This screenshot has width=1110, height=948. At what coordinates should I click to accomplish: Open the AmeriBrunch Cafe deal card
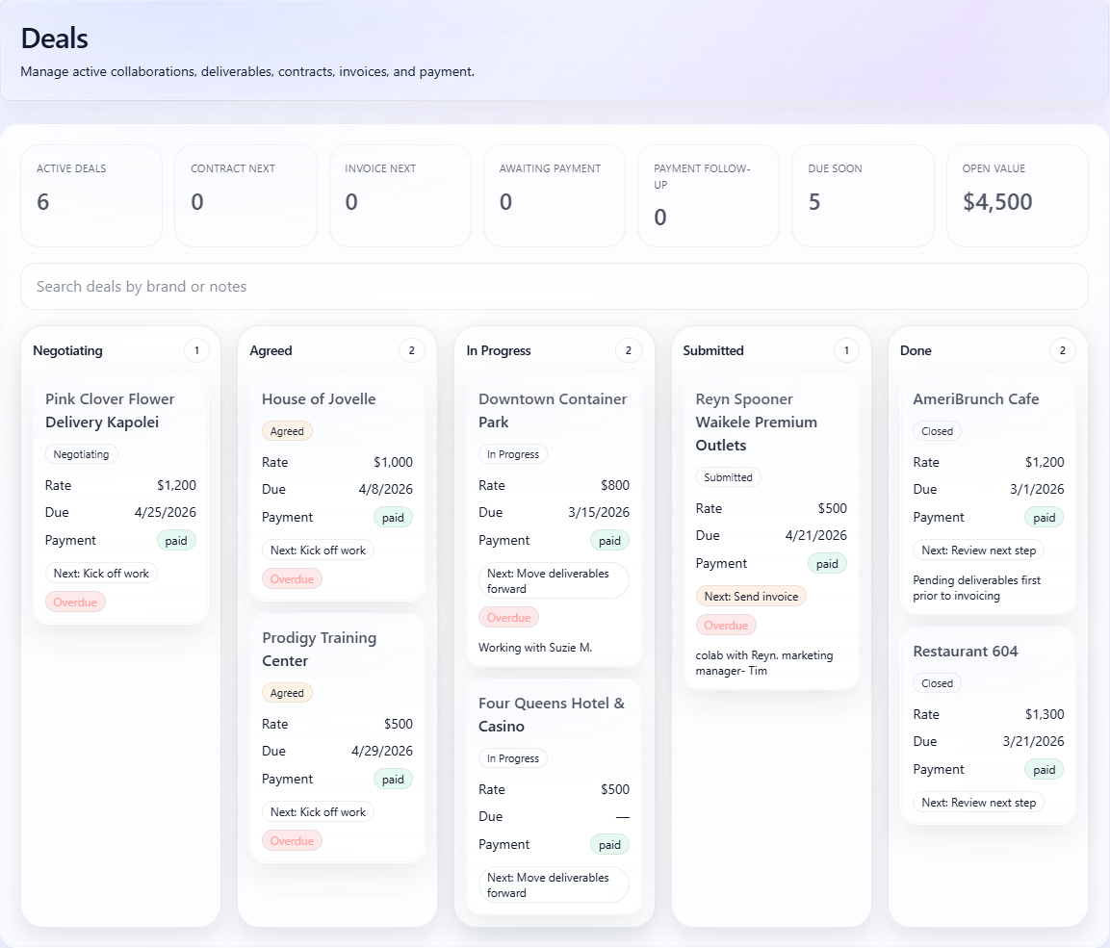click(989, 496)
